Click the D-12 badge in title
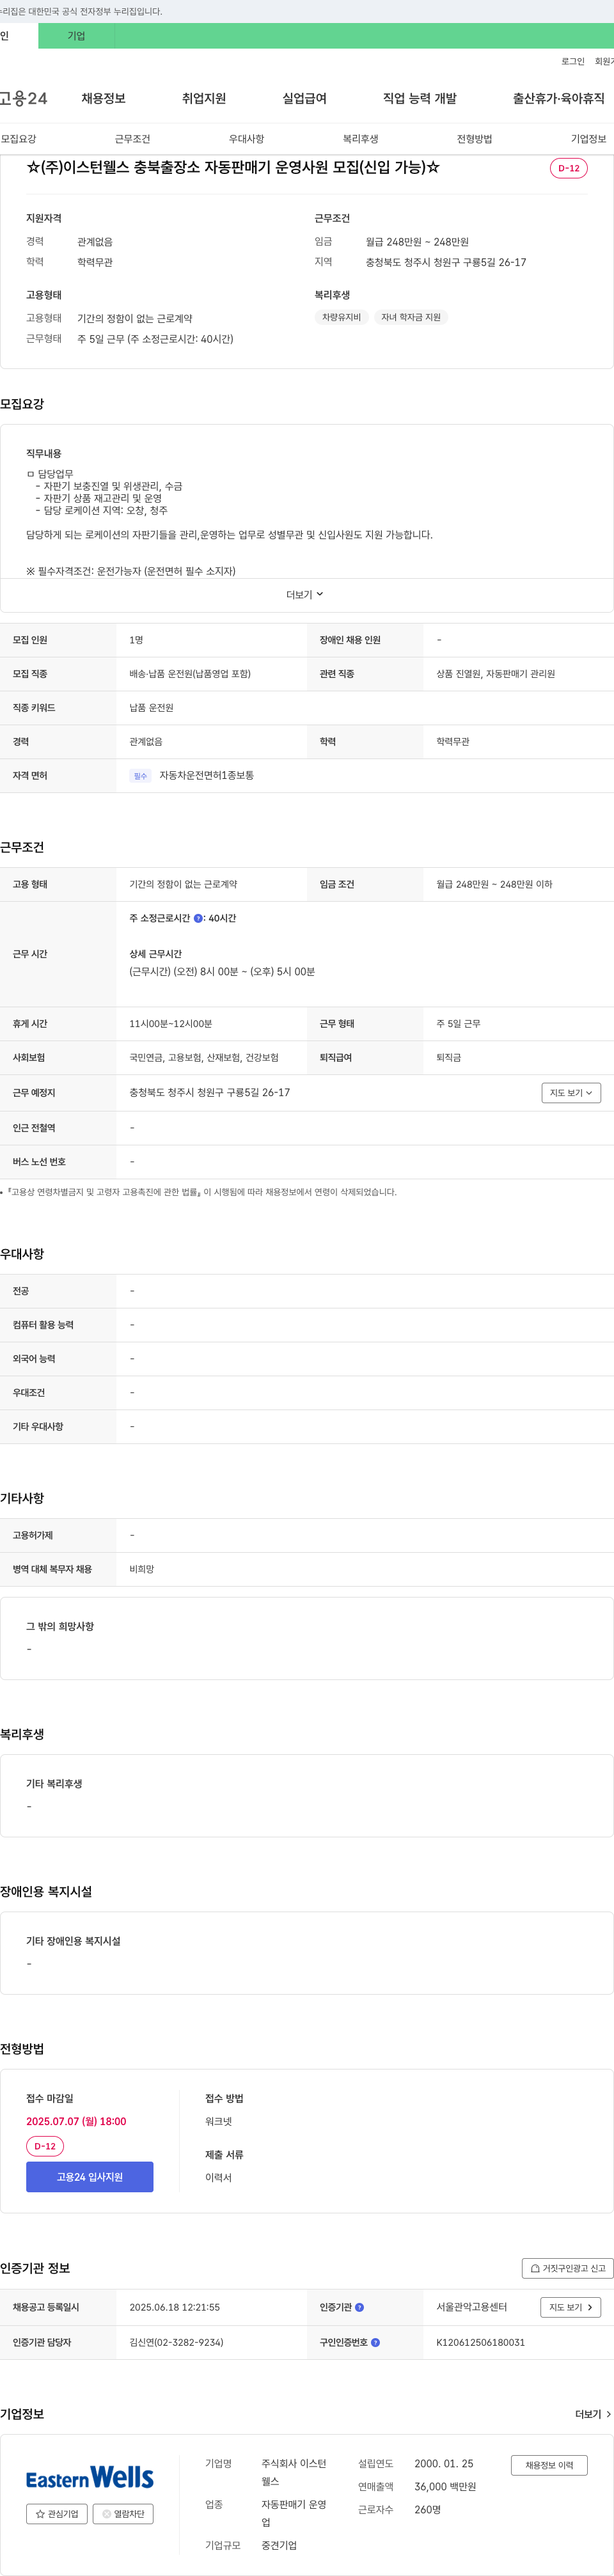 (x=568, y=168)
